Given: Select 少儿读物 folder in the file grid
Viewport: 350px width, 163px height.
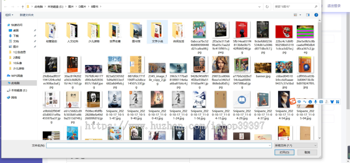Looking at the screenshot, I should pos(94,33).
